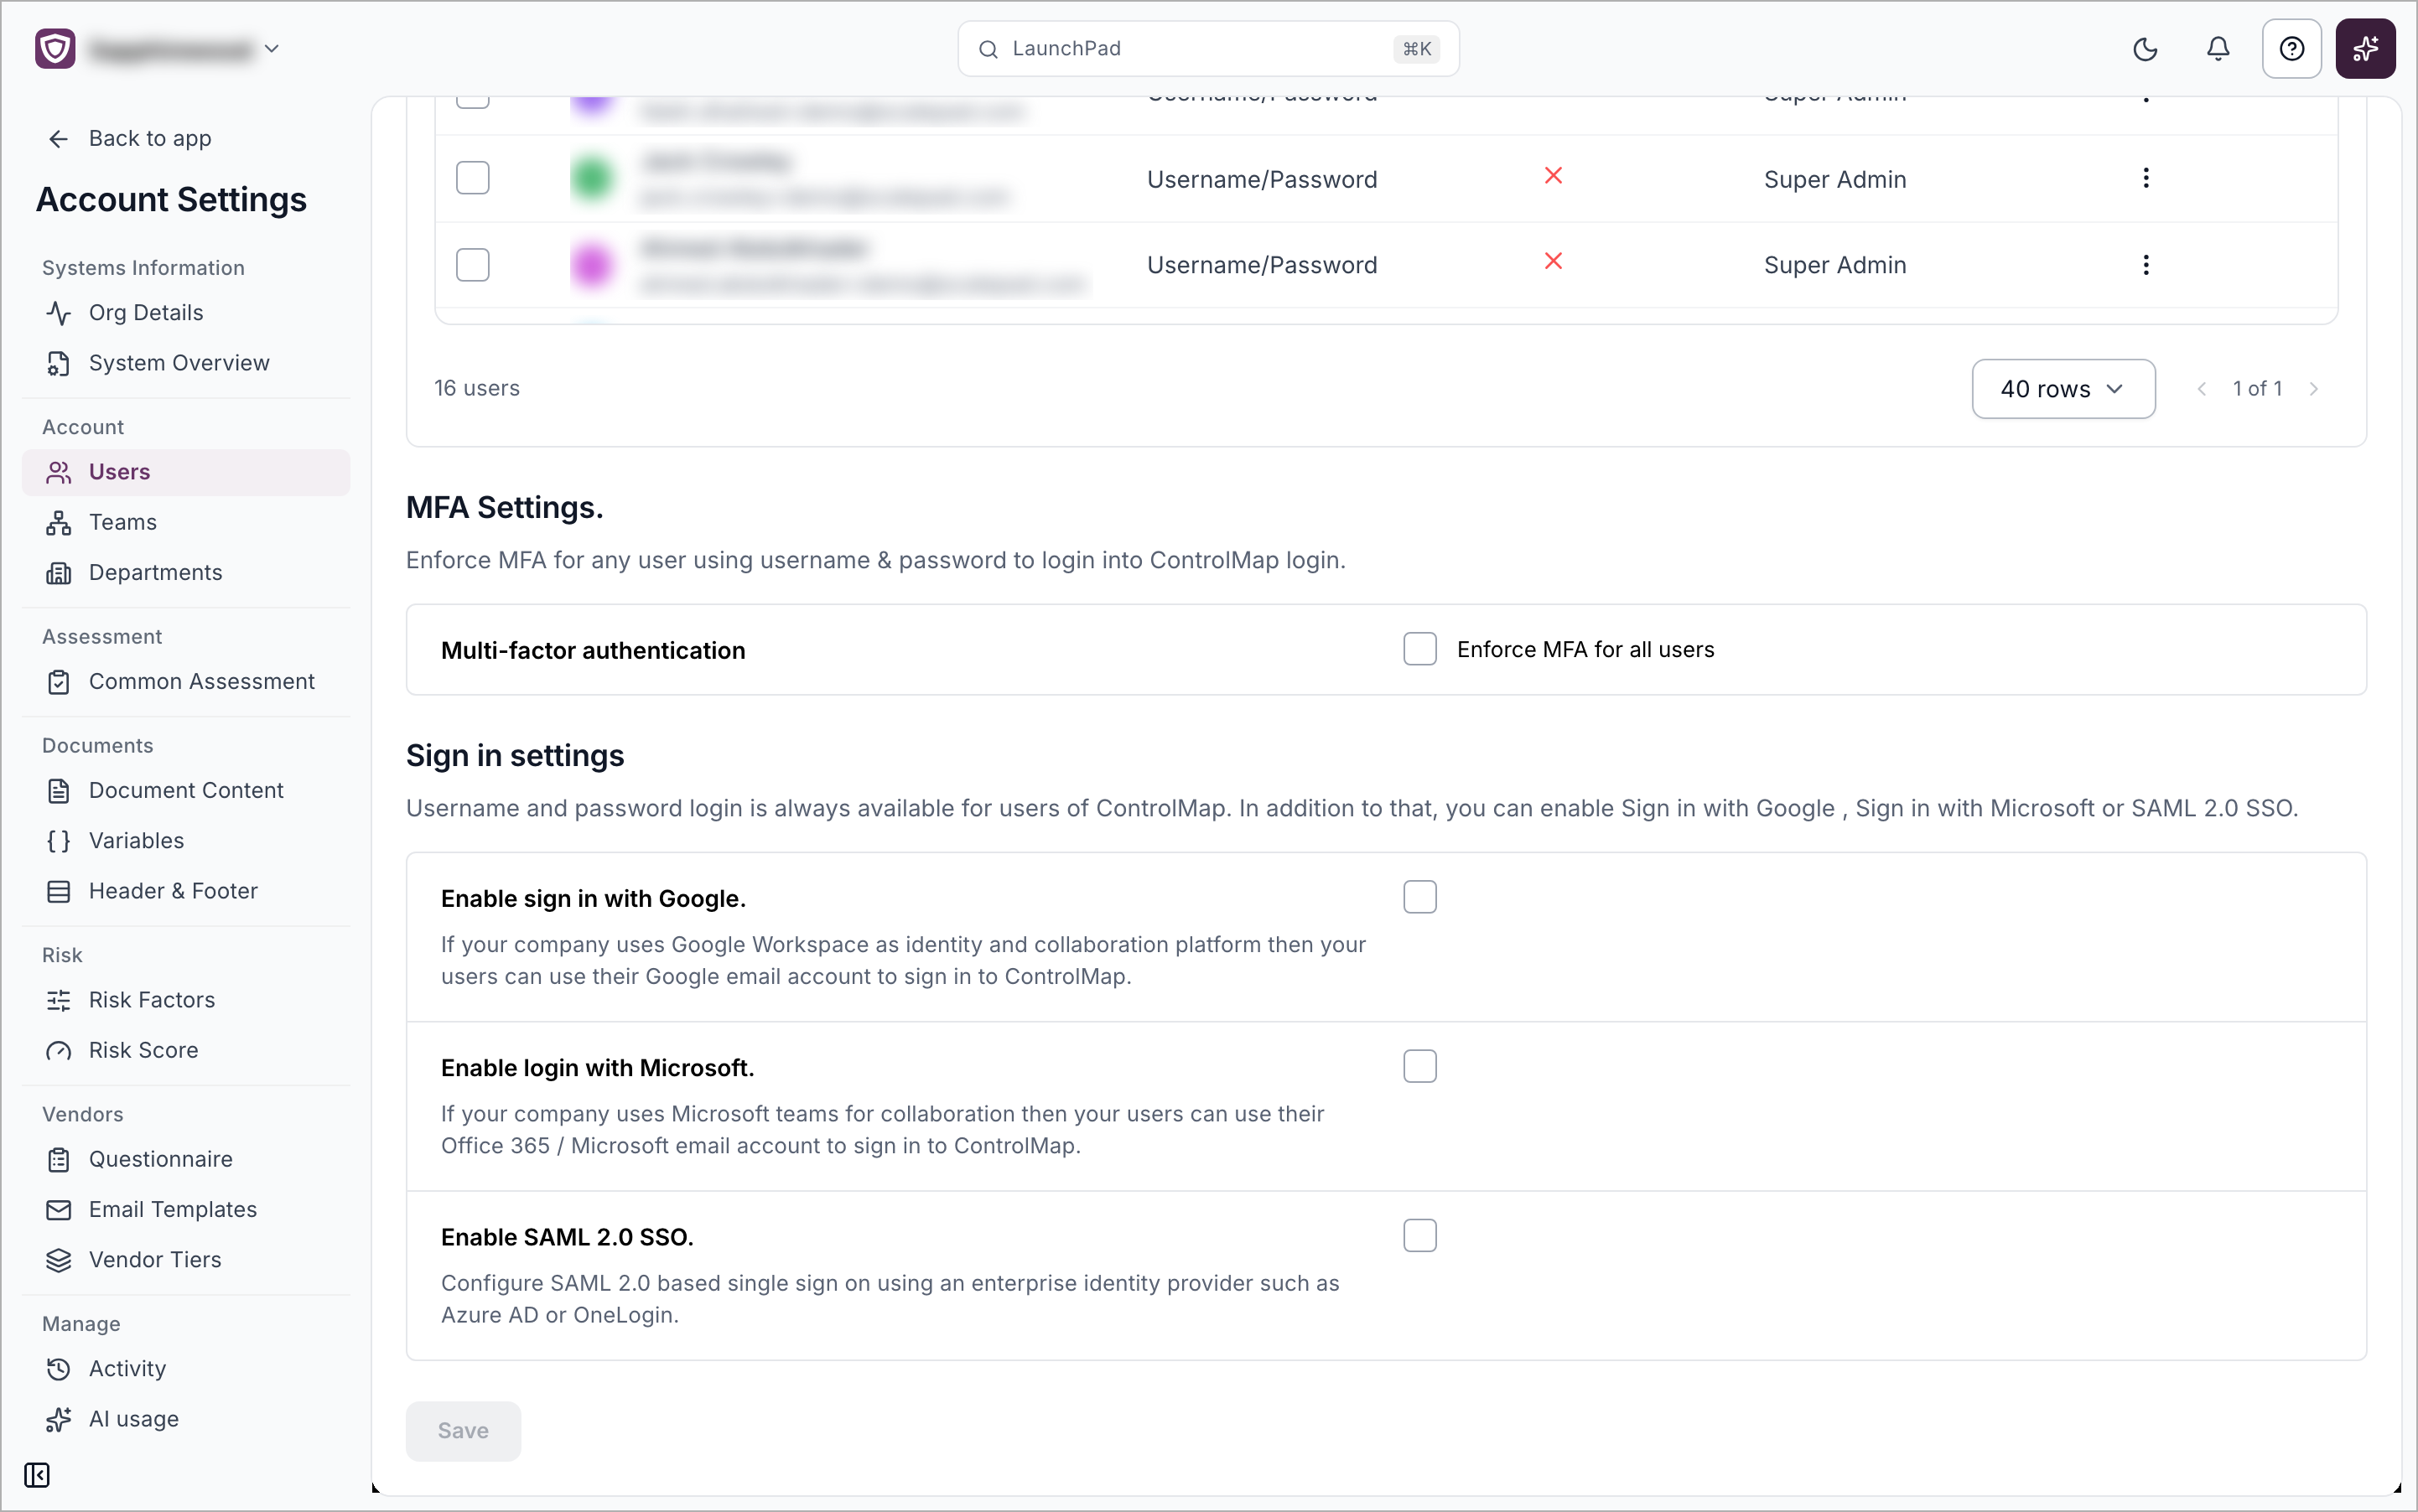Screen dimensions: 2418x1512
Task: Collapse the sidebar panel icon
Action: click(37, 1475)
